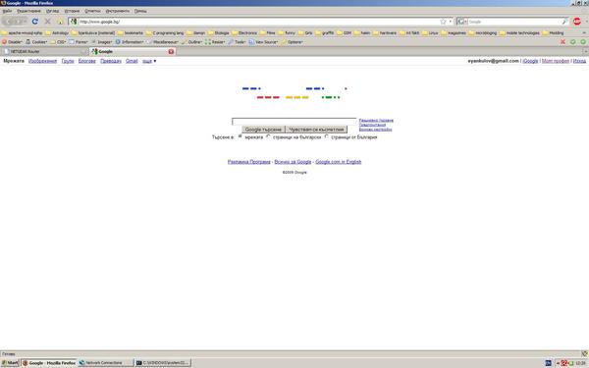The image size is (589, 368).
Task: Click the Google Search button
Action: 263,130
